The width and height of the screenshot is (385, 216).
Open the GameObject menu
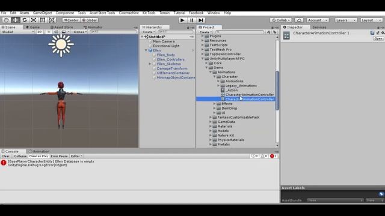pyautogui.click(x=42, y=13)
